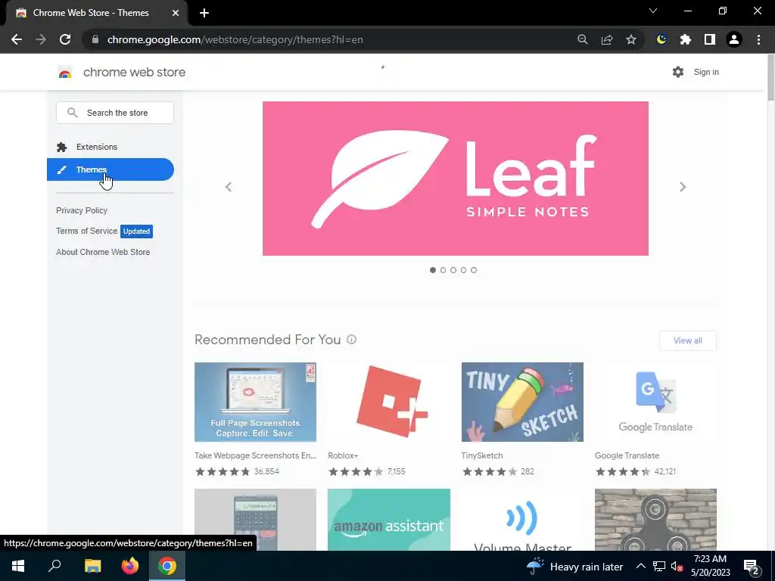Image resolution: width=775 pixels, height=581 pixels.
Task: Open the Terms of Service link
Action: tap(86, 231)
